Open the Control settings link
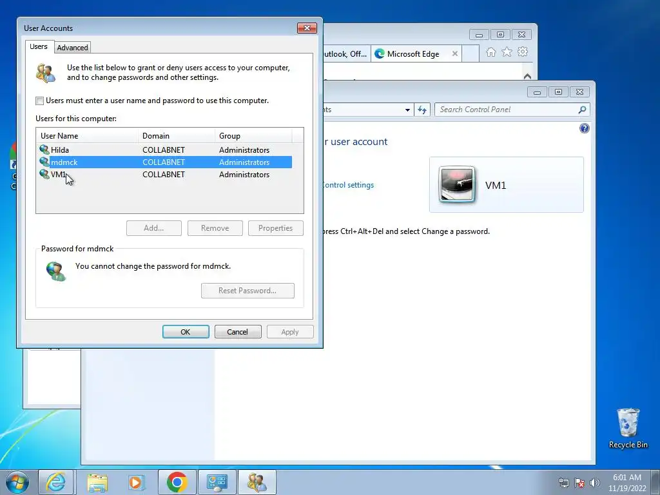The height and width of the screenshot is (495, 660). (347, 185)
